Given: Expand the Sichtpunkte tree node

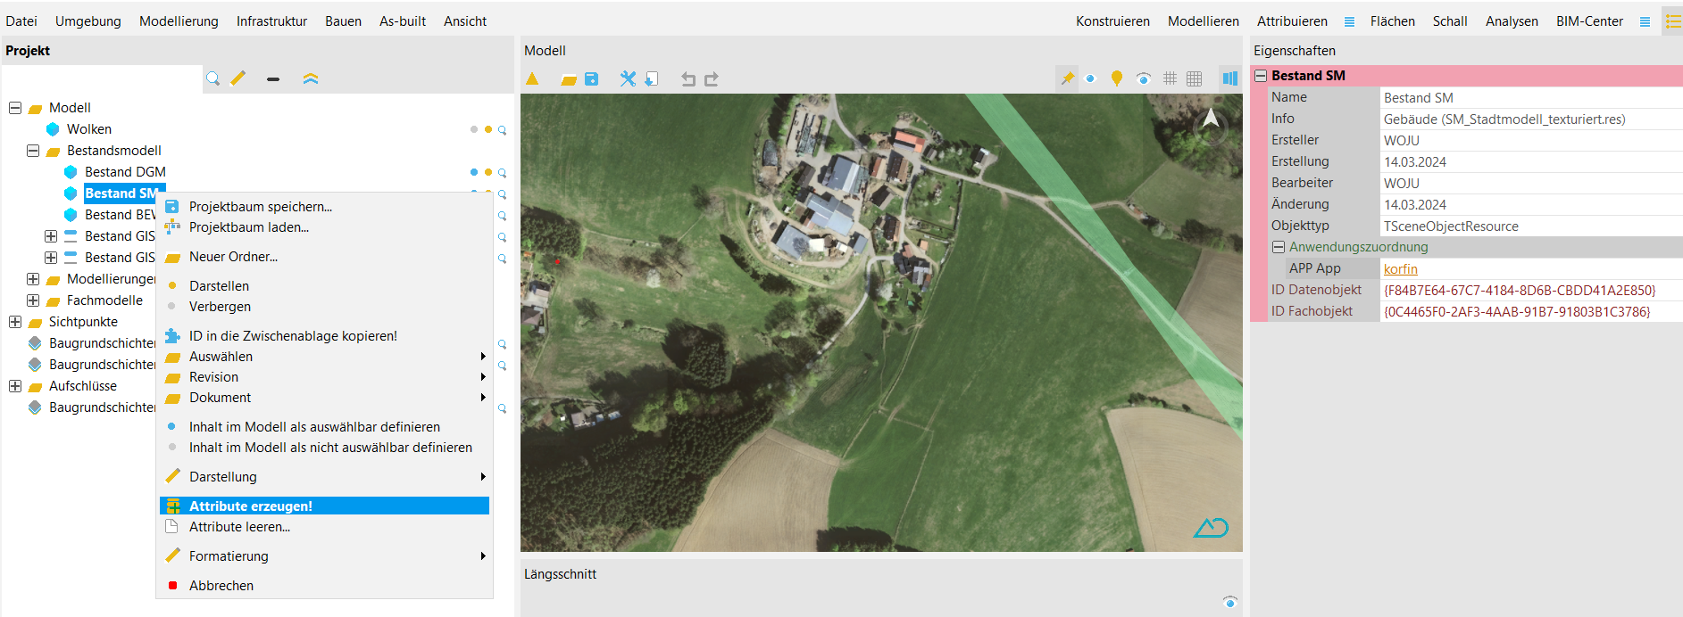Looking at the screenshot, I should point(15,322).
